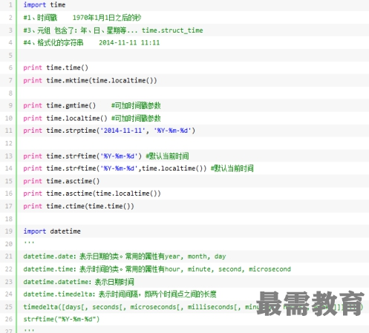Select the 'print time.asctime()' line
This screenshot has height=333, width=369.
62,181
